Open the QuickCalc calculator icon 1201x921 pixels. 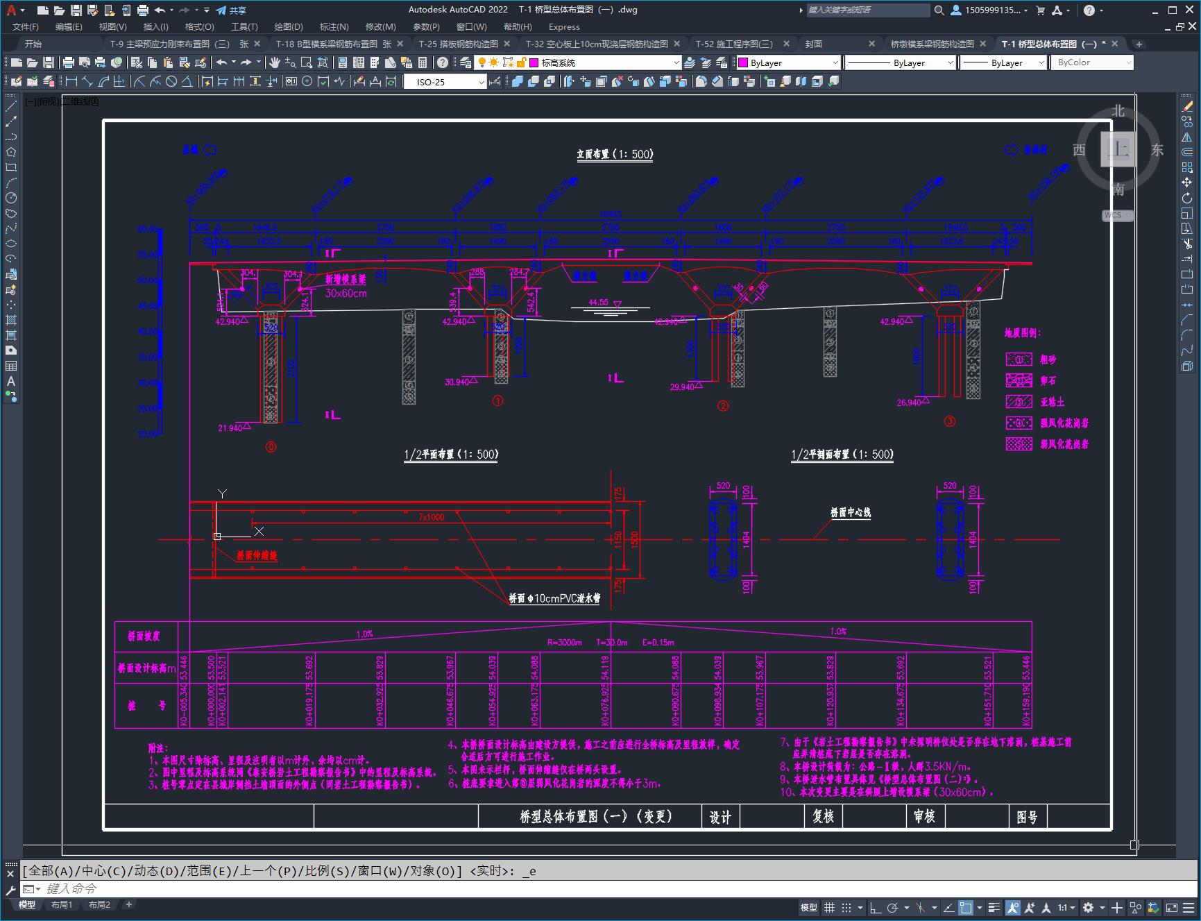click(423, 62)
